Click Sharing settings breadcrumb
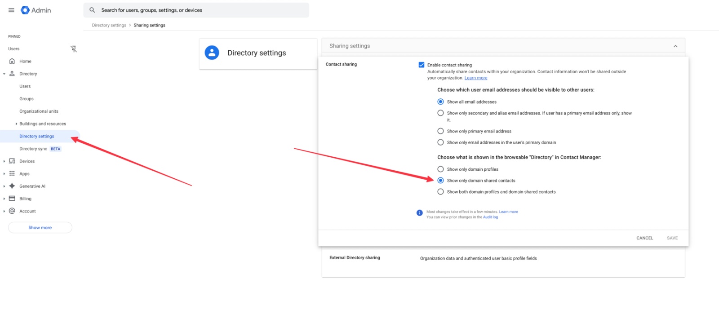 coord(149,25)
